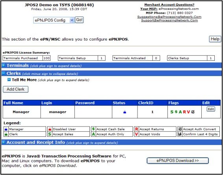Click Accept Auth Convert icon in legend

pyautogui.click(x=180, y=129)
